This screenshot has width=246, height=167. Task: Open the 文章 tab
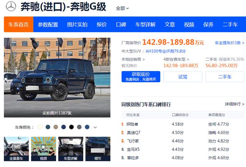coord(170,25)
